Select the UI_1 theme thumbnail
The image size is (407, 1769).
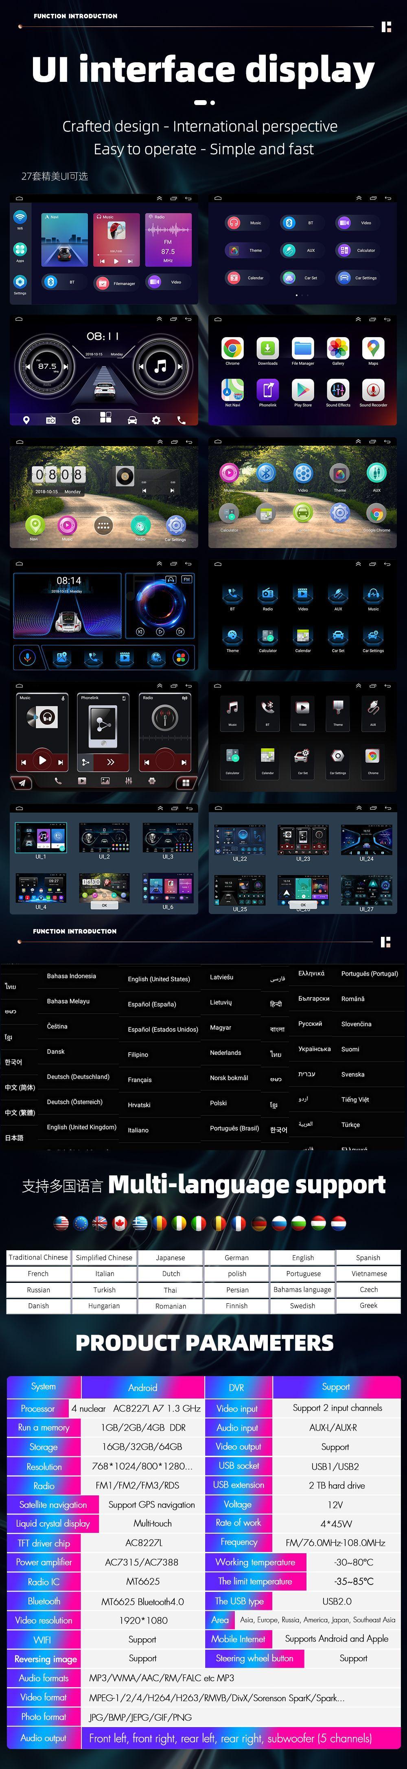[41, 837]
